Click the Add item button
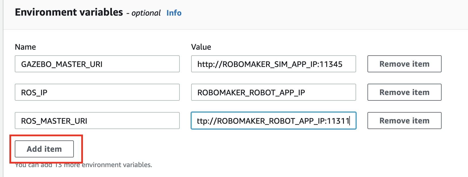 click(44, 149)
